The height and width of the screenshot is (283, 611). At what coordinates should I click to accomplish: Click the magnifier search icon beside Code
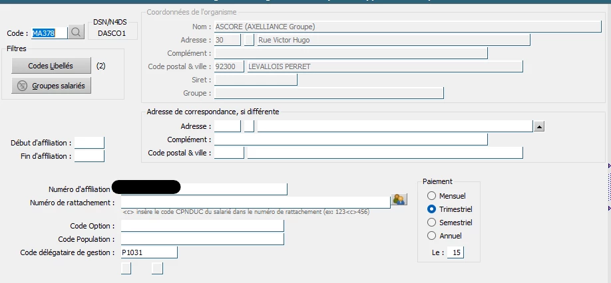click(x=76, y=33)
